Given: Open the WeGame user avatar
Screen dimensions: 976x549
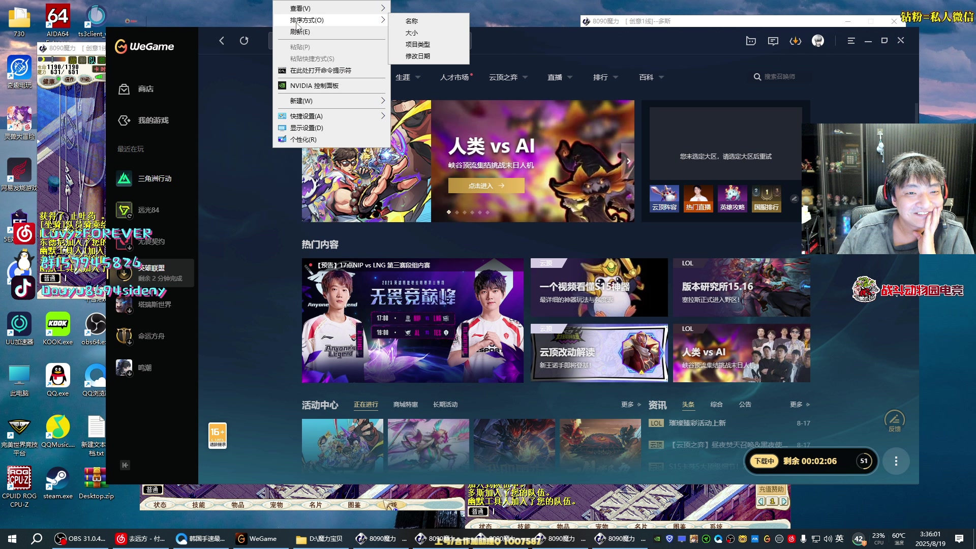Looking at the screenshot, I should (x=818, y=41).
